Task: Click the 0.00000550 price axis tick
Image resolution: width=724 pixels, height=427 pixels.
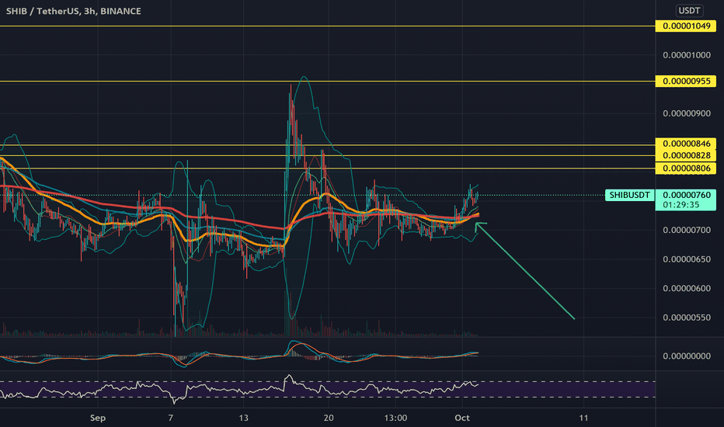Action: [687, 318]
